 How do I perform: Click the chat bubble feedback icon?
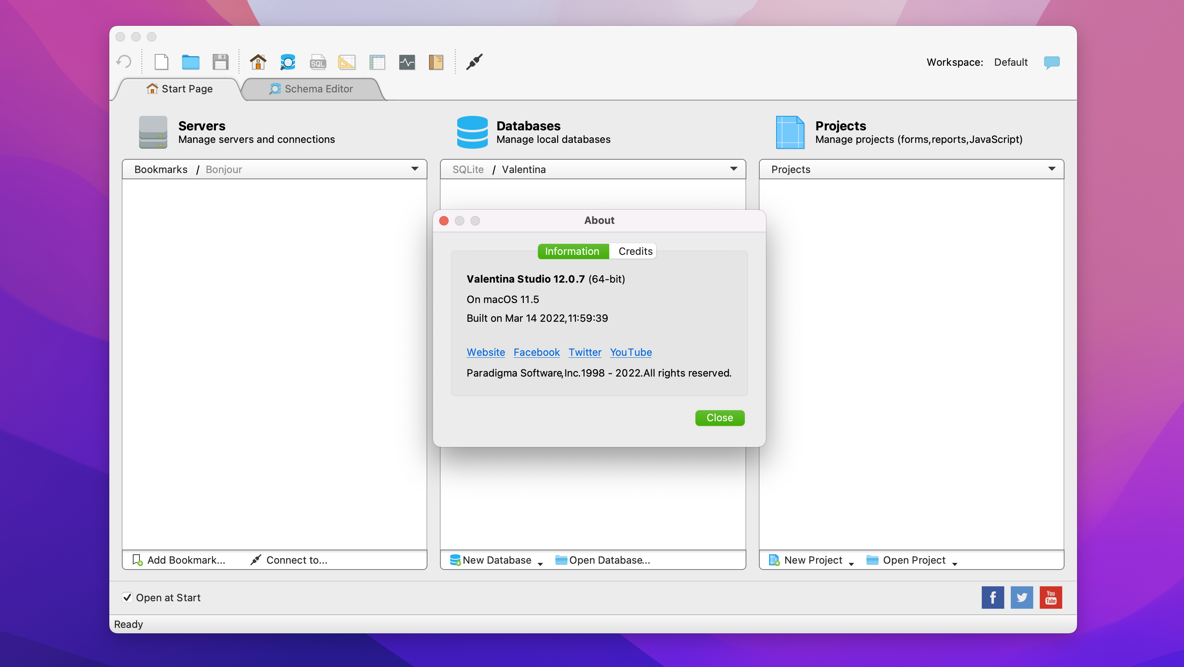click(x=1052, y=62)
